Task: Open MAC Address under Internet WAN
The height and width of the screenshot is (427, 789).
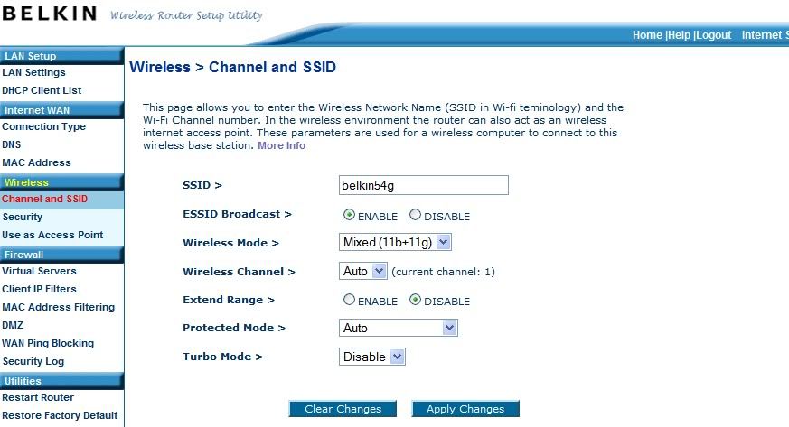Action: (x=36, y=162)
